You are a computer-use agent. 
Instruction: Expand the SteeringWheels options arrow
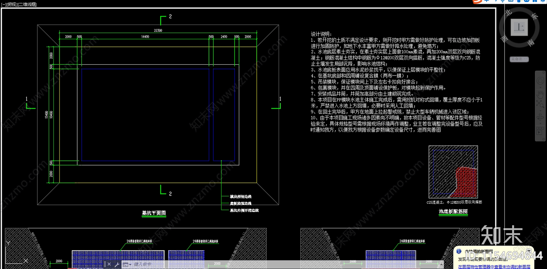[540, 87]
